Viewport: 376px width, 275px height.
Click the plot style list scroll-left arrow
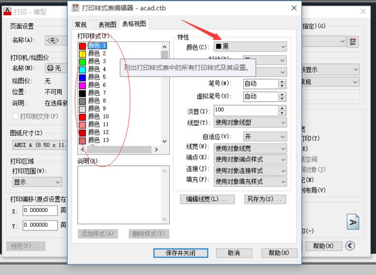click(83, 150)
